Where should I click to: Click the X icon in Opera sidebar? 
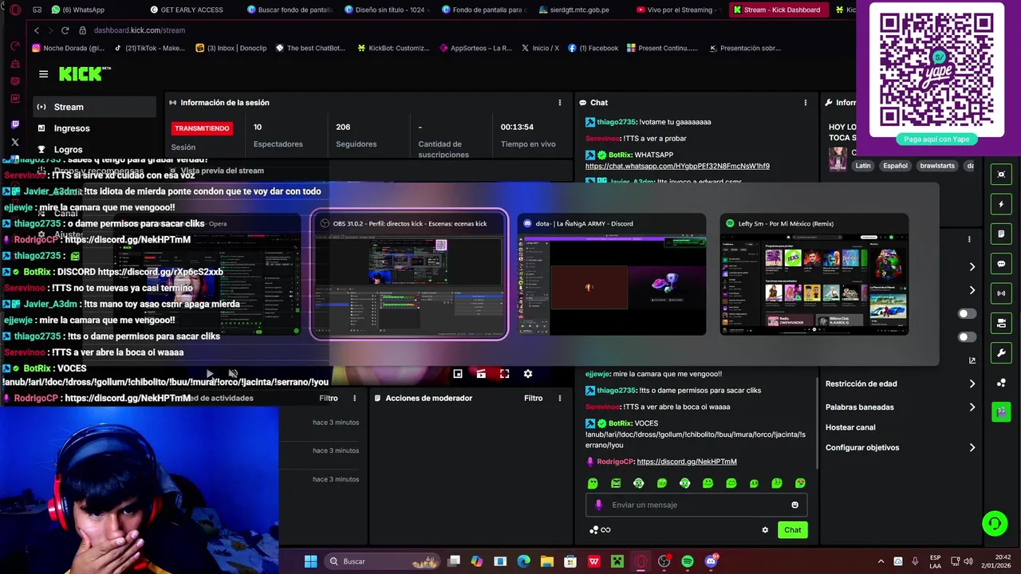(x=14, y=143)
